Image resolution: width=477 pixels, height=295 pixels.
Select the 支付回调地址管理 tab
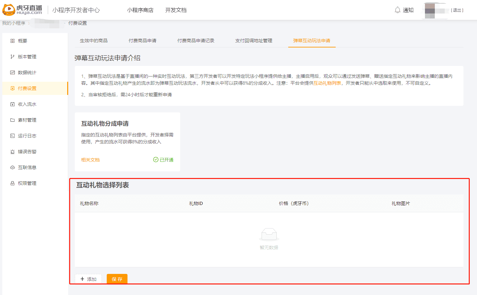pyautogui.click(x=254, y=41)
